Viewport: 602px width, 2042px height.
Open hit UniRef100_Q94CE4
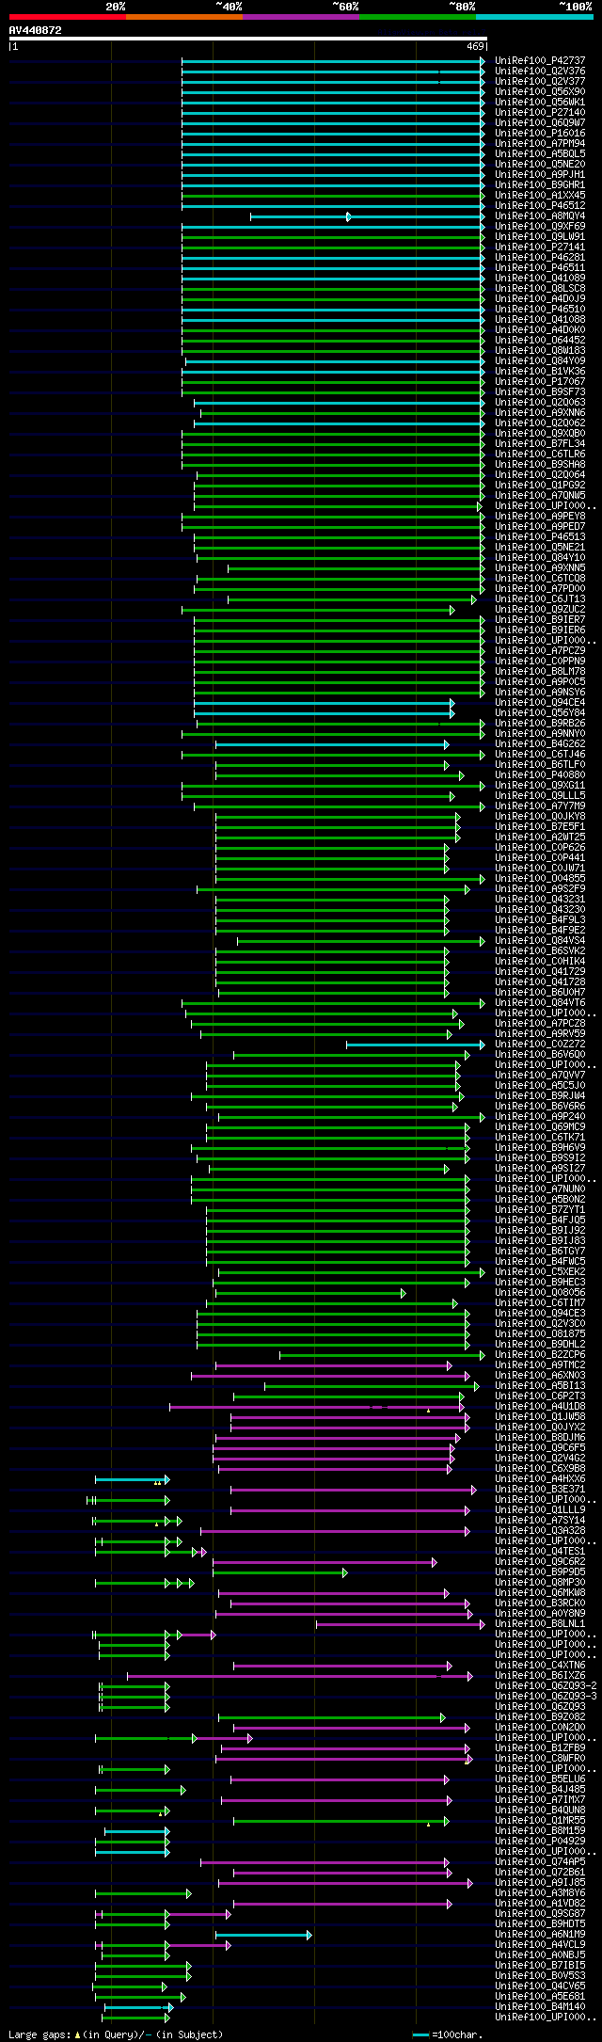coord(540,702)
